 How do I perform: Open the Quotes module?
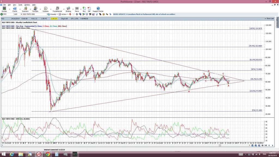(4, 9)
